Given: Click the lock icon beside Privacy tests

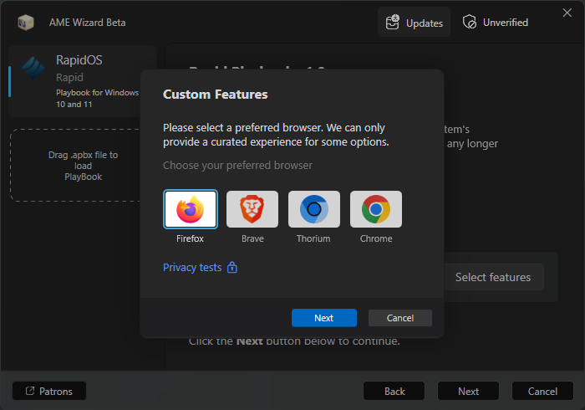Looking at the screenshot, I should tap(232, 267).
